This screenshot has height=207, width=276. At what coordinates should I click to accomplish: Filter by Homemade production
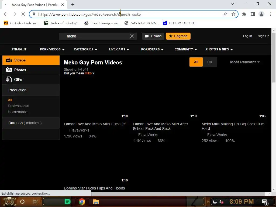pos(18,112)
